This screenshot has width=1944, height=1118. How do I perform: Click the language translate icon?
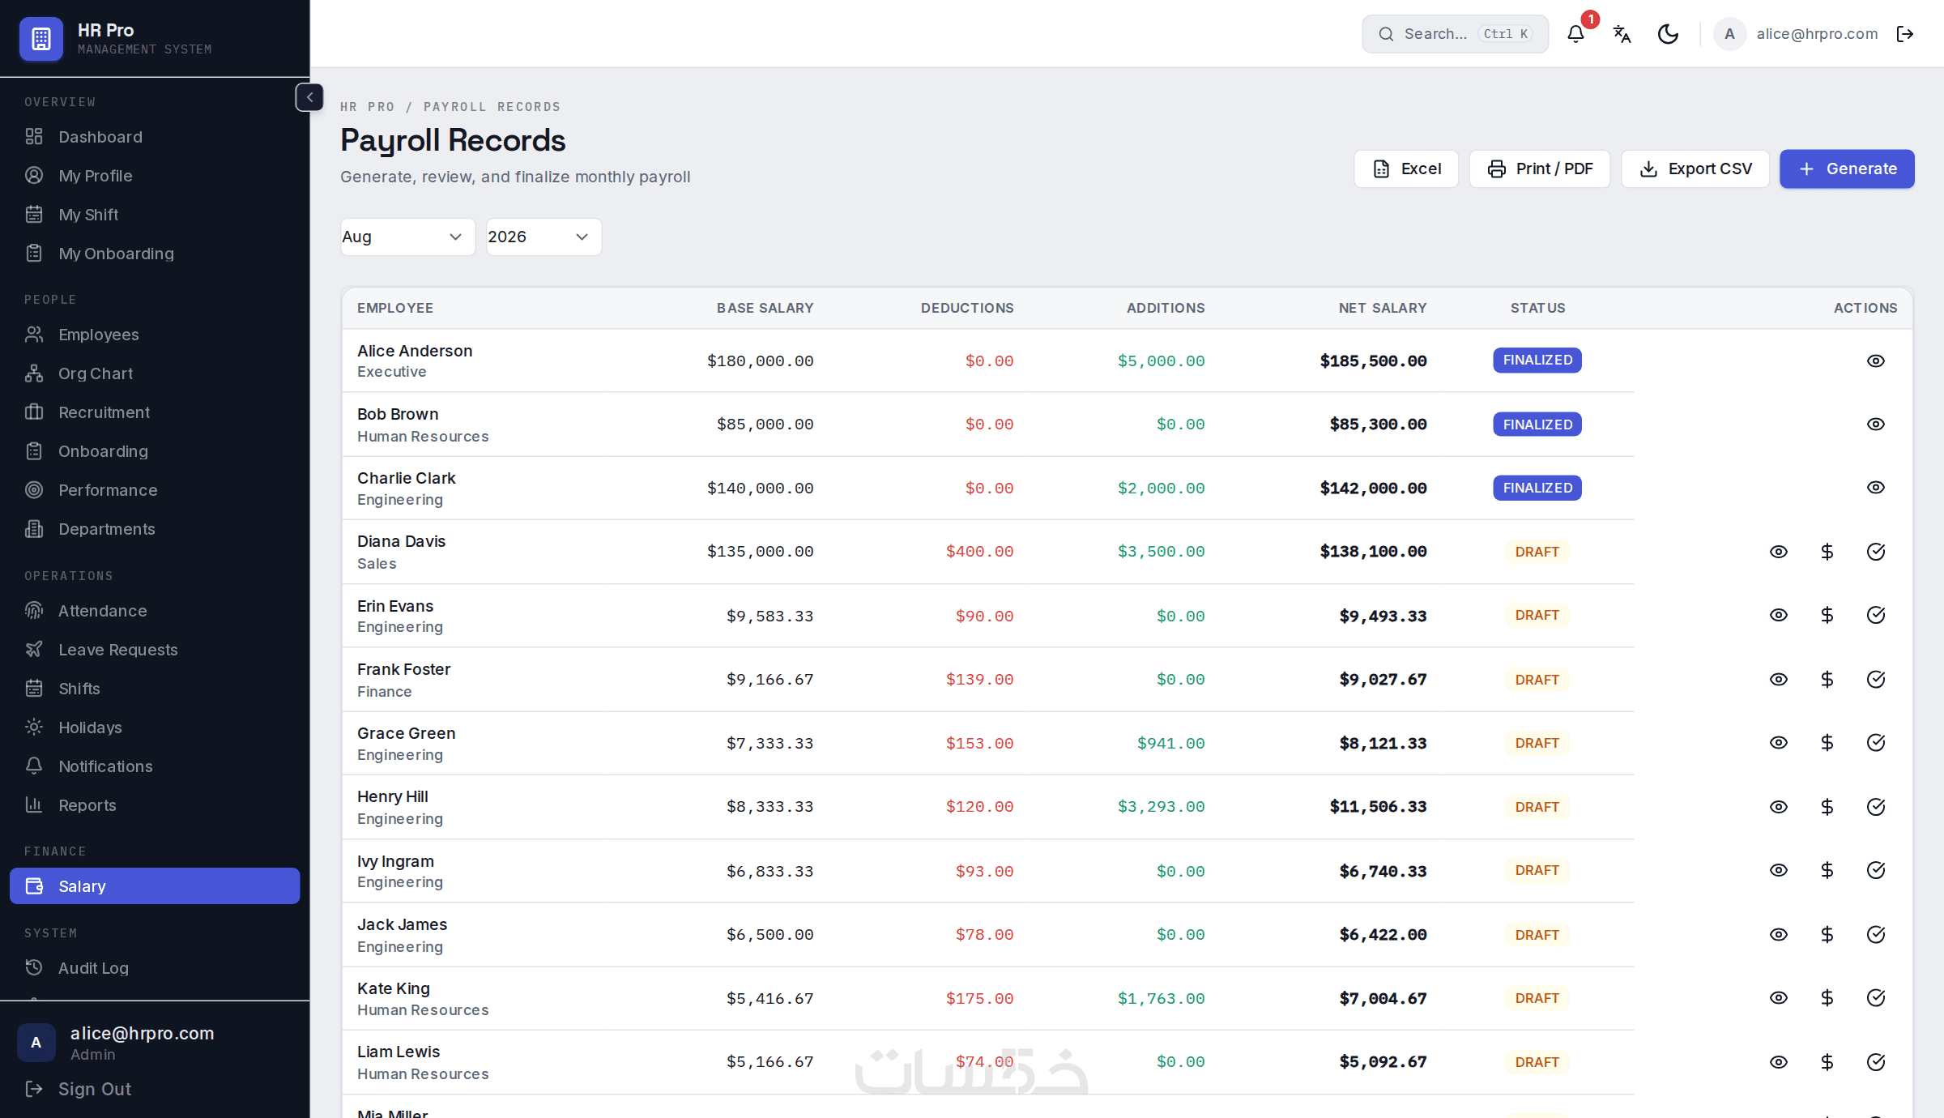click(1622, 34)
